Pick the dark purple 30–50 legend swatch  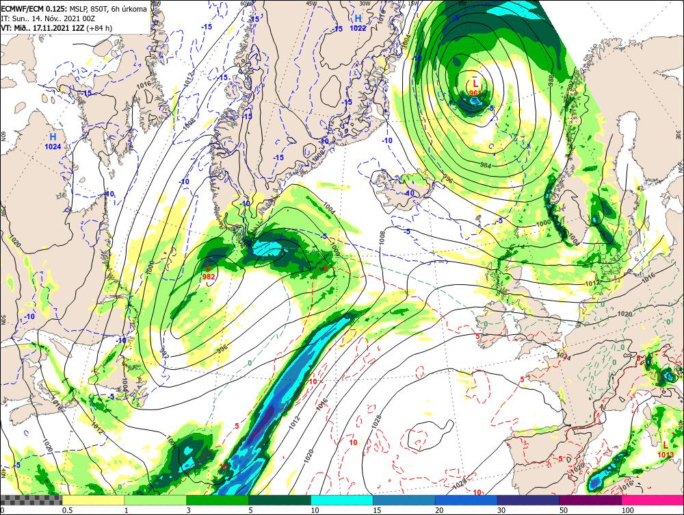click(x=528, y=500)
